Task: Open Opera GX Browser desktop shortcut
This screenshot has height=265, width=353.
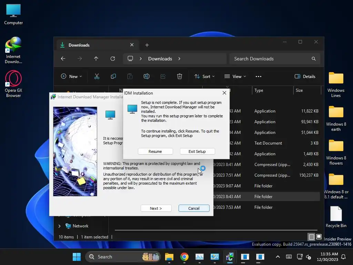Action: 13,84
